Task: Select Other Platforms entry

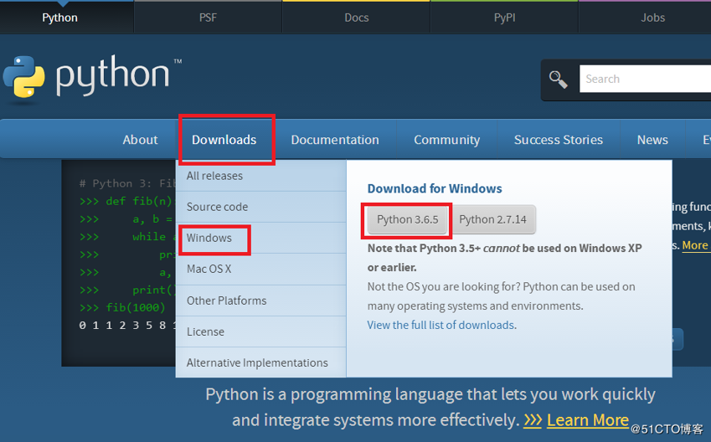Action: 260,301
